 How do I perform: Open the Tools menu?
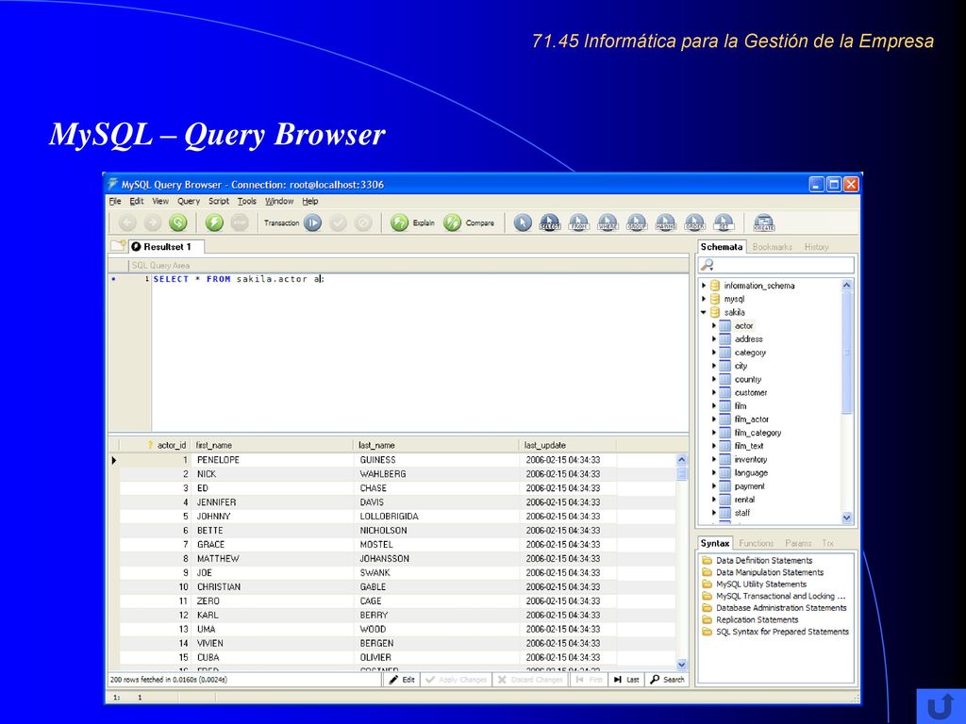pyautogui.click(x=247, y=201)
